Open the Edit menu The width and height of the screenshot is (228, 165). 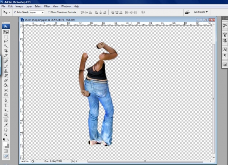click(x=10, y=6)
